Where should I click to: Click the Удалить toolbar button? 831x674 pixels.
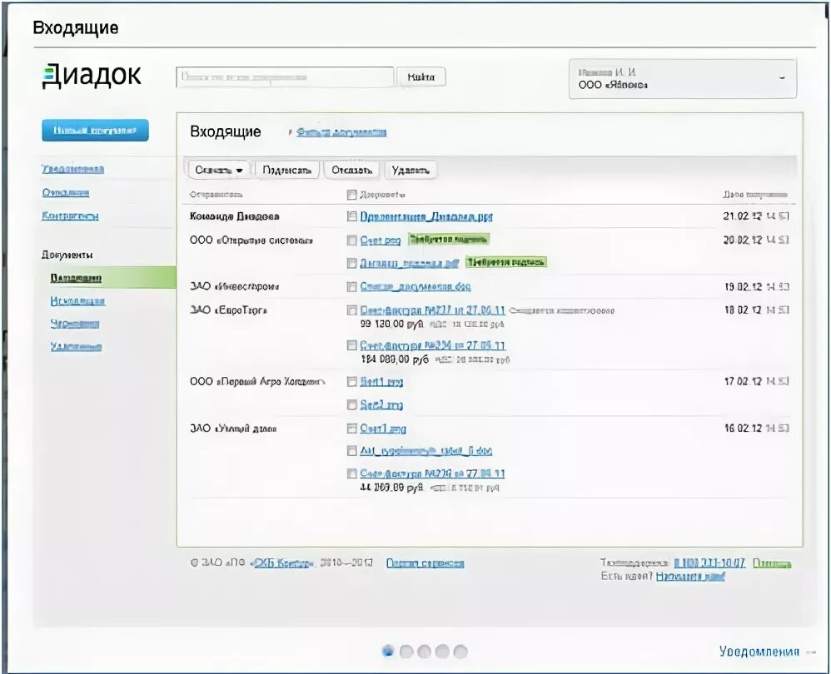point(411,170)
